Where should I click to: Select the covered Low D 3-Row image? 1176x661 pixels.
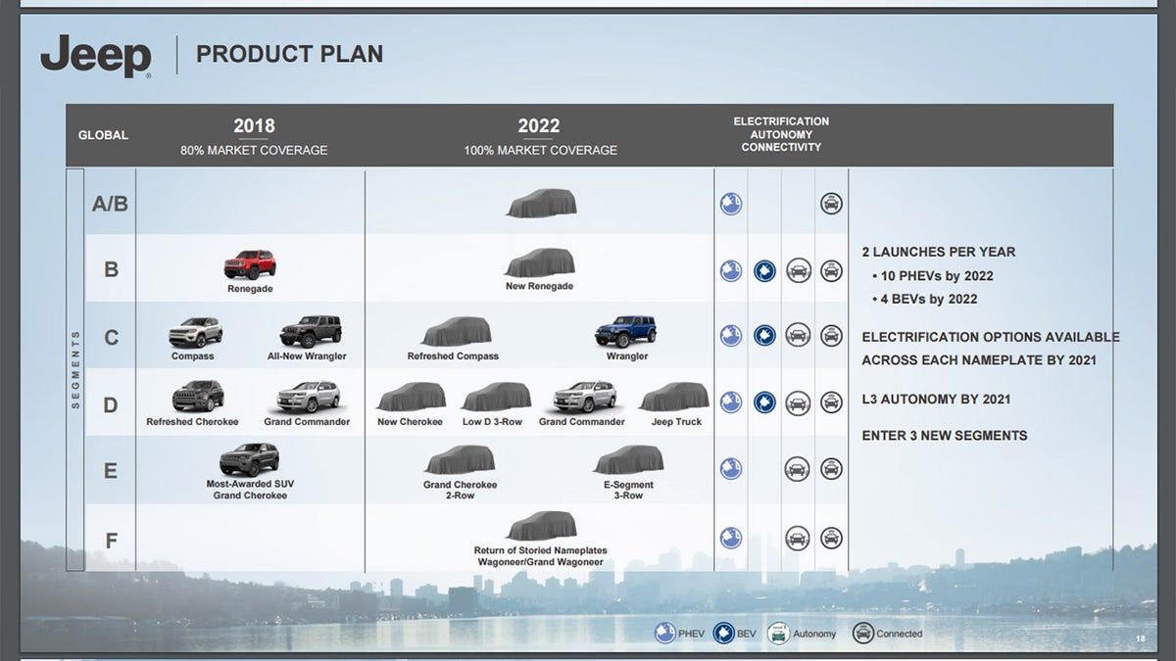pos(496,397)
